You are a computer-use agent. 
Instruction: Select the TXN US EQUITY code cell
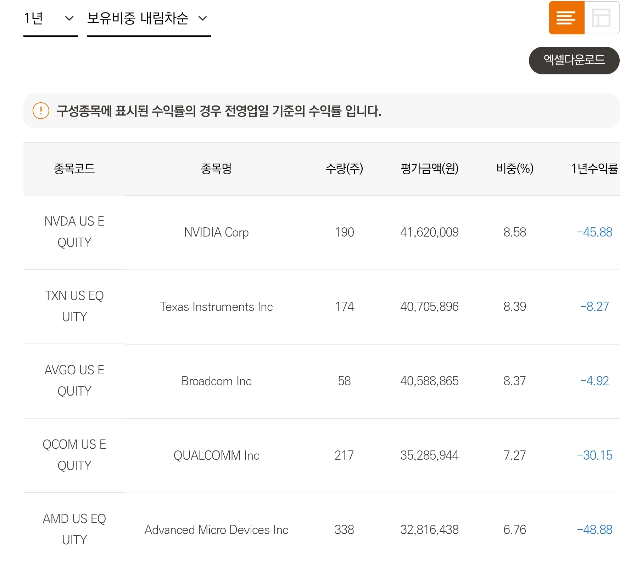click(74, 306)
